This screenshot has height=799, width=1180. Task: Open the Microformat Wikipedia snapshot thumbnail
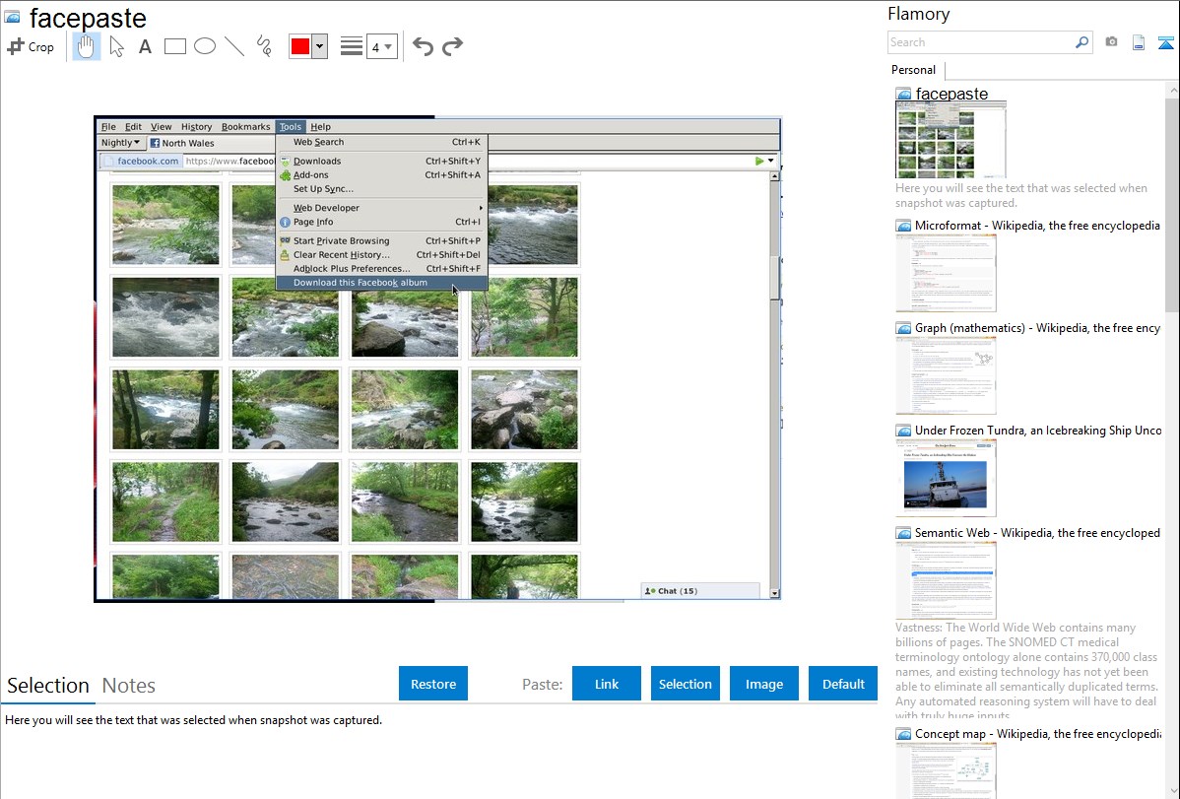pos(946,273)
